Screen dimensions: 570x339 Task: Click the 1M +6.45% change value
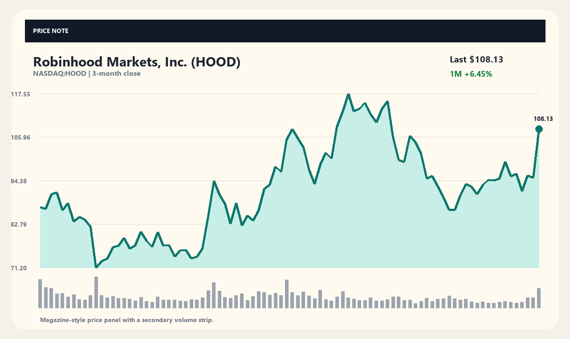[x=471, y=74]
